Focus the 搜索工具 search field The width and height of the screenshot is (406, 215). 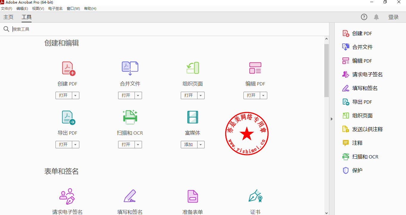(x=170, y=29)
